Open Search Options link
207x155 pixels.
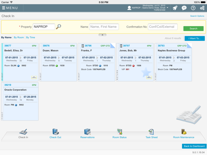point(197,16)
